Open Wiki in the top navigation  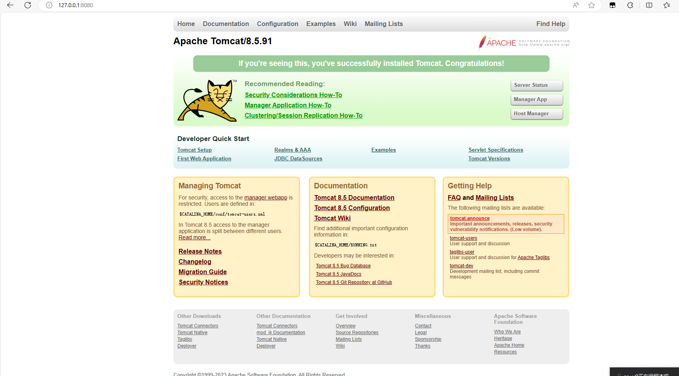(350, 24)
